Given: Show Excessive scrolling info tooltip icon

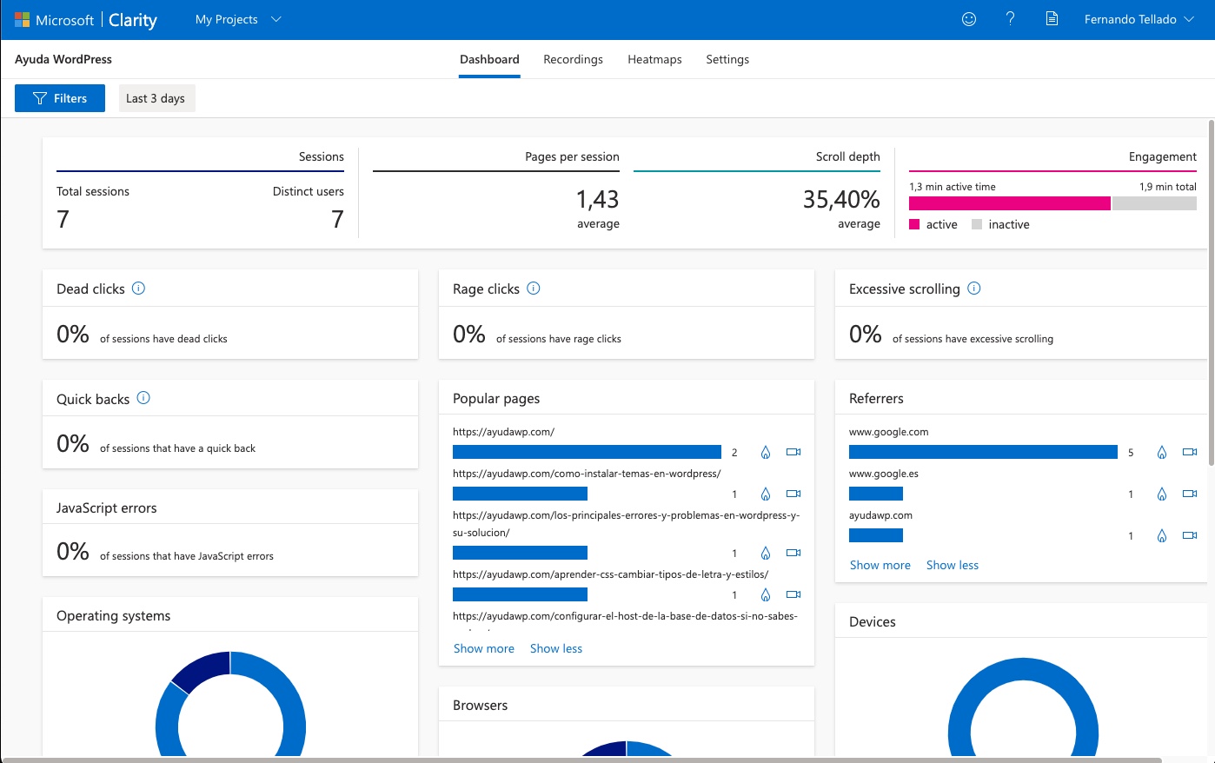Looking at the screenshot, I should tap(974, 289).
